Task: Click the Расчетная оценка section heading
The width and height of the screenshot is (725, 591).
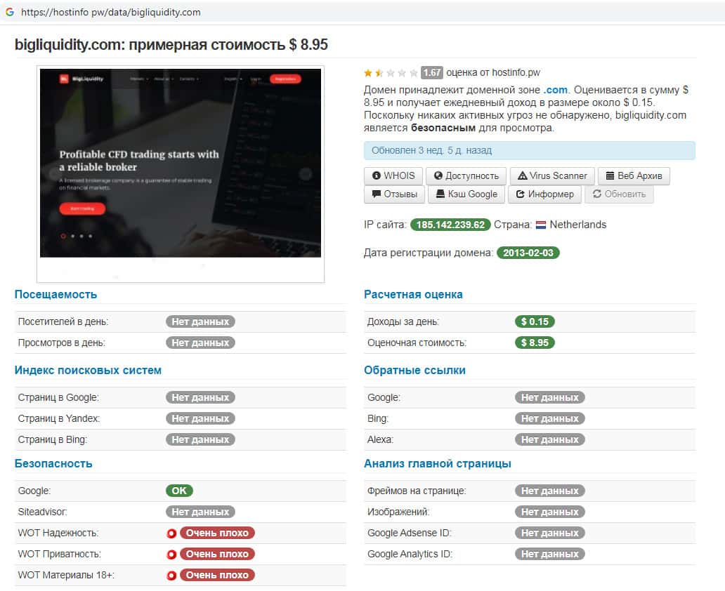Action: 413,294
